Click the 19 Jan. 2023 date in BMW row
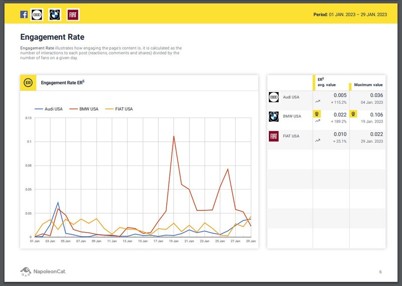This screenshot has width=402, height=286. tap(372, 122)
